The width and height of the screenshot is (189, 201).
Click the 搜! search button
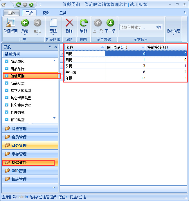point(159,27)
